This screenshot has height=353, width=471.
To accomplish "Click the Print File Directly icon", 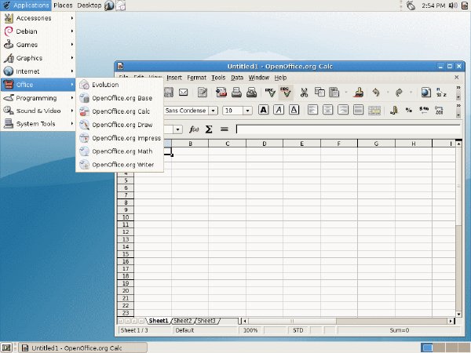I will [x=236, y=92].
